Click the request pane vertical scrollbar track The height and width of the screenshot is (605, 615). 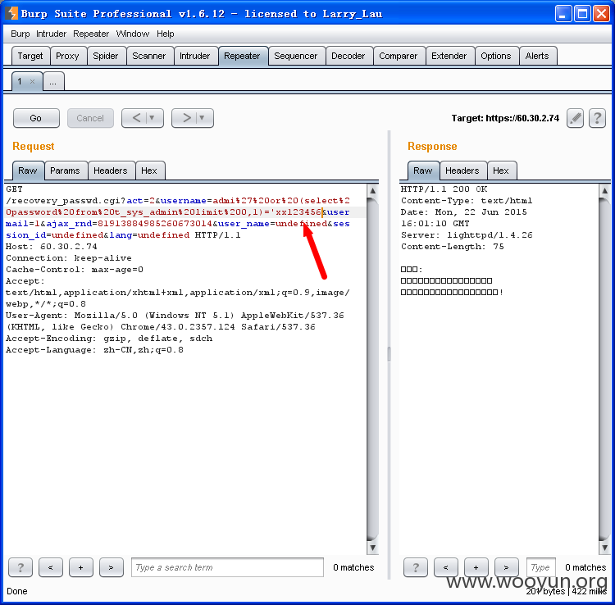pyautogui.click(x=372, y=369)
